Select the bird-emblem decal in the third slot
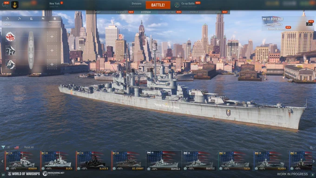 pyautogui.click(x=10, y=64)
